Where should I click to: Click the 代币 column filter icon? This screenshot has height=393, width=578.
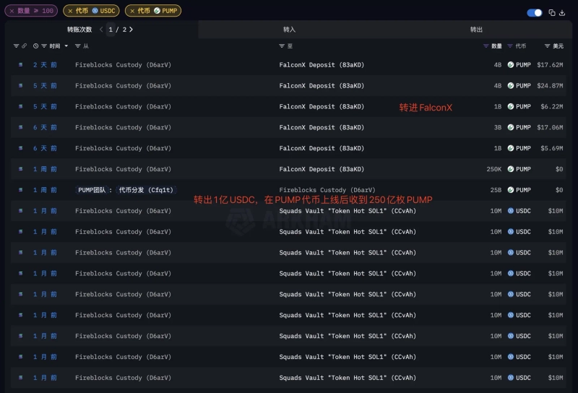pos(511,46)
